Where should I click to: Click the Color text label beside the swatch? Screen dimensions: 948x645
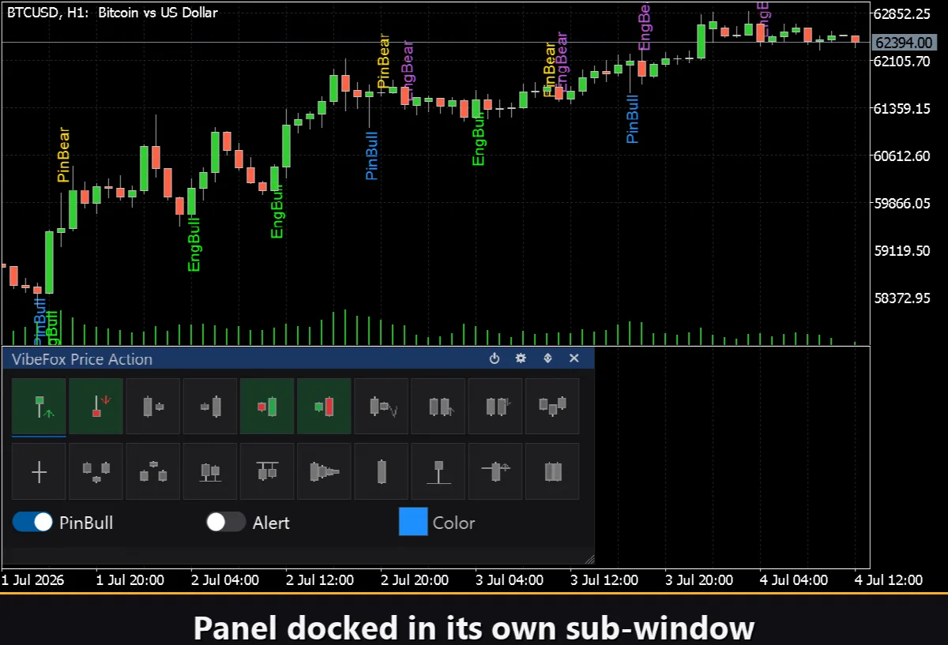(x=454, y=523)
